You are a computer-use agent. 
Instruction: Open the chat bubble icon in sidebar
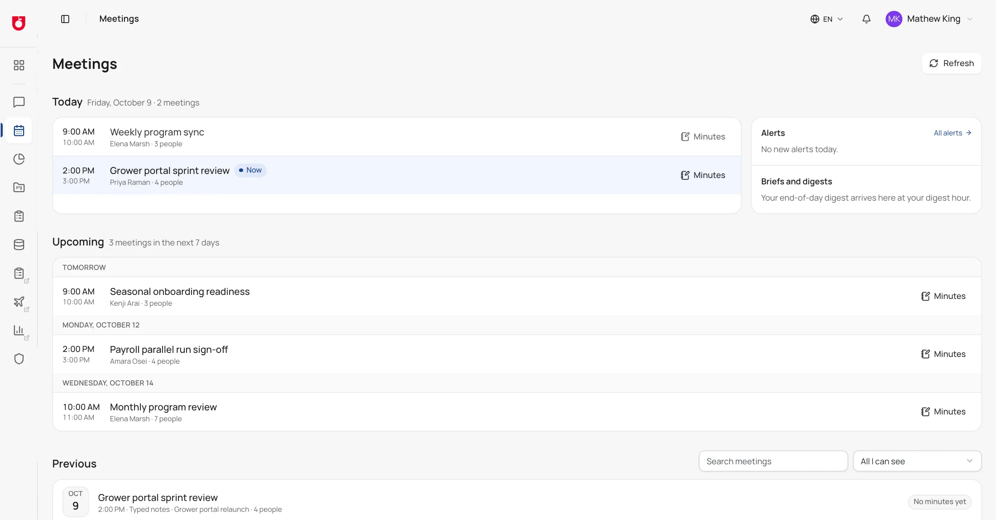19,102
